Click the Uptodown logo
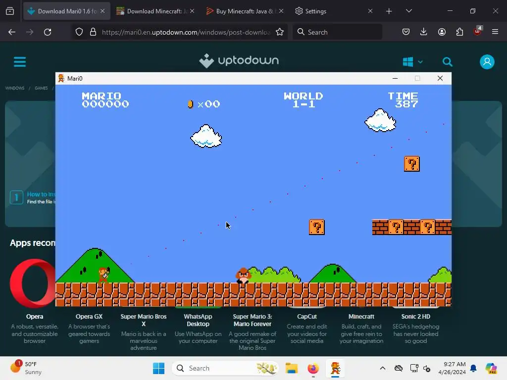 [239, 60]
